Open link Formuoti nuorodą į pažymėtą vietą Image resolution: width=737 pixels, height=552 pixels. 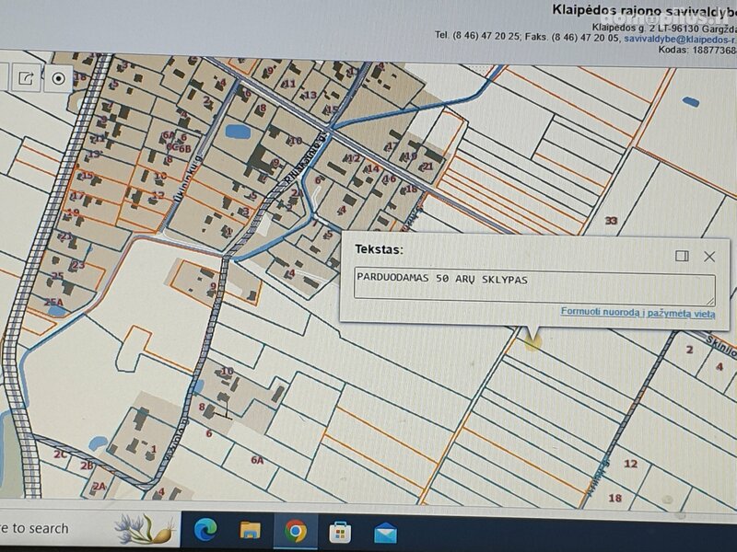[x=638, y=312]
